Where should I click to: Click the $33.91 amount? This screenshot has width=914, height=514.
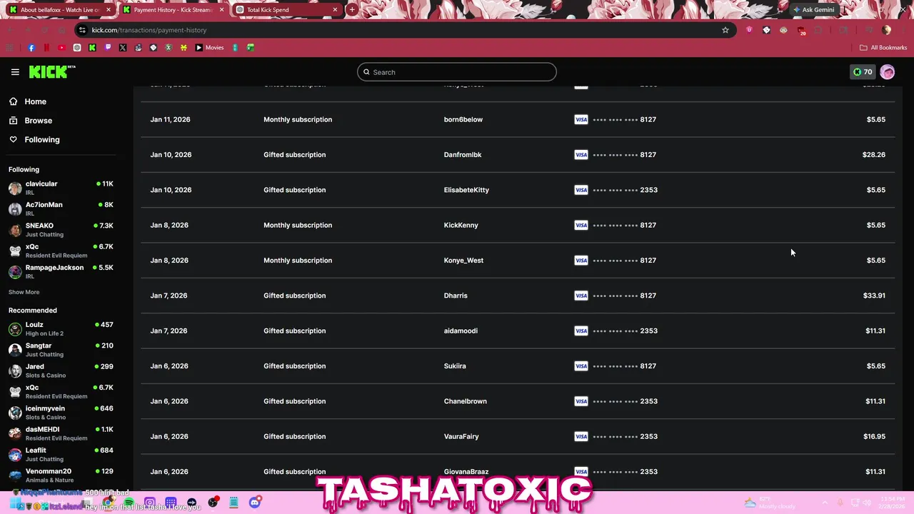tap(874, 296)
